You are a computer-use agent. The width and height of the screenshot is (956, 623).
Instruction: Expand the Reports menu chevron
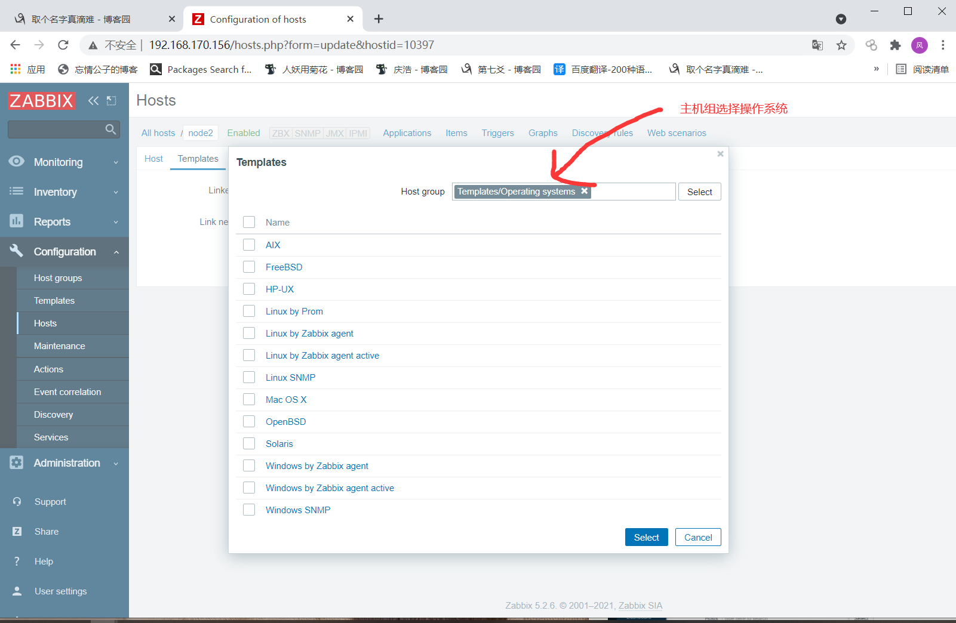tap(116, 222)
